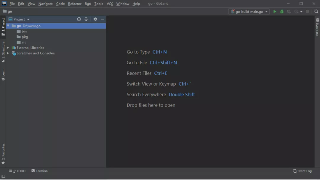Image resolution: width=320 pixels, height=180 pixels.
Task: Collapse the go project root node
Action: (8, 26)
